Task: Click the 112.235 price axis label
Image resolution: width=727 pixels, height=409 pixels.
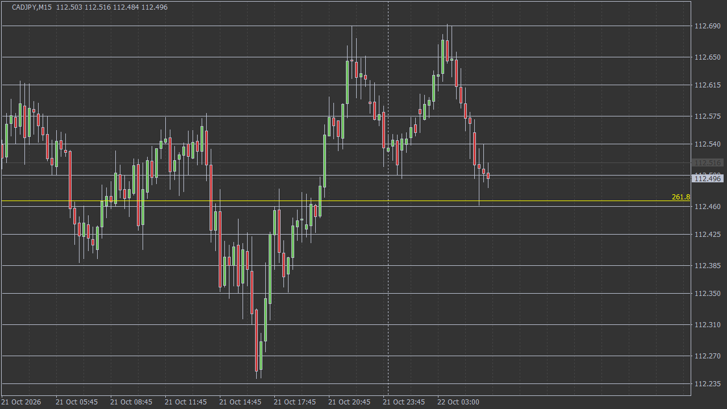Action: pos(708,384)
